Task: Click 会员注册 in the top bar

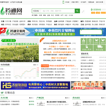Action: tap(19, 2)
